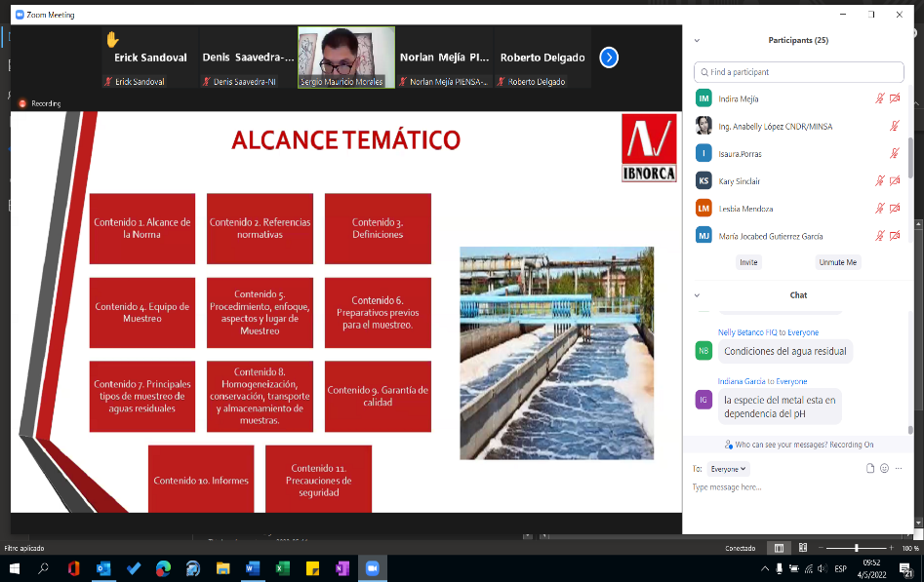Click the zoom in plus in status bar
The width and height of the screenshot is (924, 582).
[x=891, y=548]
